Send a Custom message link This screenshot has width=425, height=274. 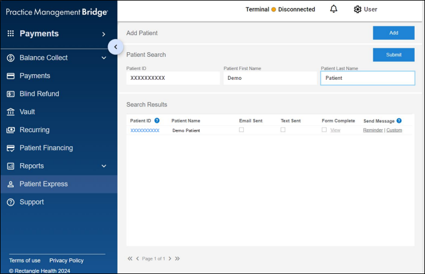tap(394, 130)
